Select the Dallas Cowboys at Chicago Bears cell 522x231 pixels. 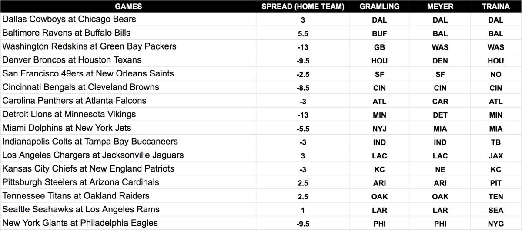click(x=69, y=20)
